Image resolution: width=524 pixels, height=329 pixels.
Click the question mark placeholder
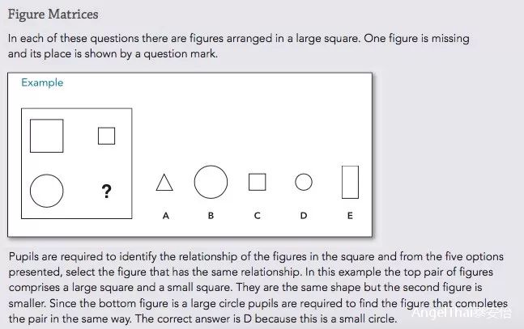click(107, 192)
